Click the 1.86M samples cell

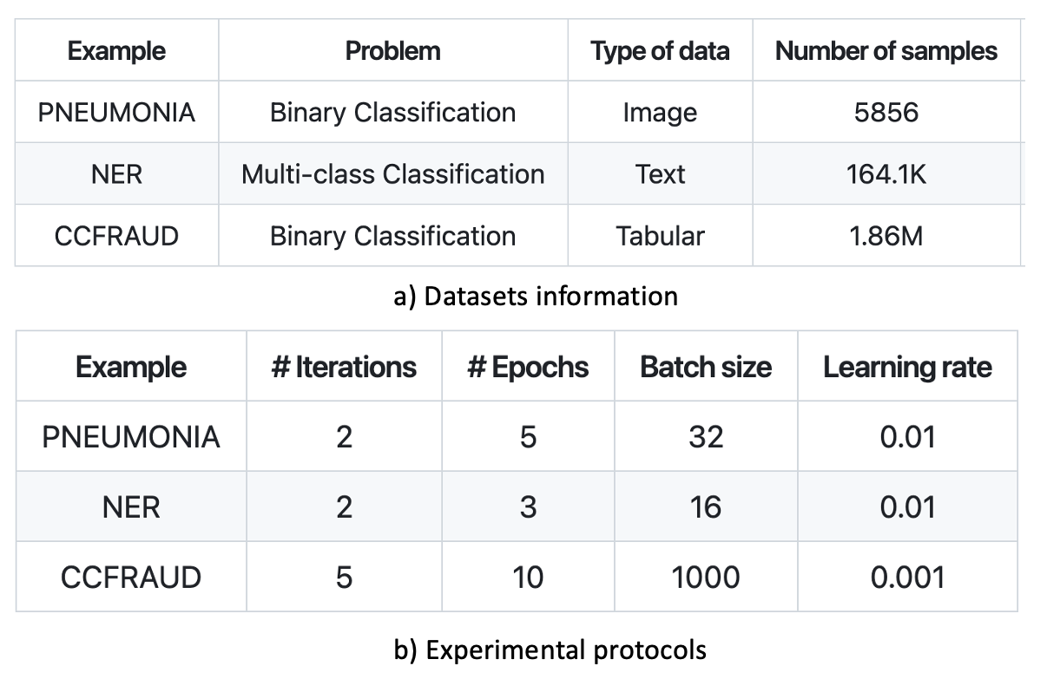pyautogui.click(x=886, y=236)
